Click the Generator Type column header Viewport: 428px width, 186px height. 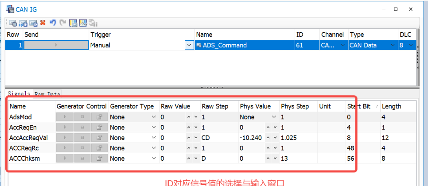tap(134, 106)
